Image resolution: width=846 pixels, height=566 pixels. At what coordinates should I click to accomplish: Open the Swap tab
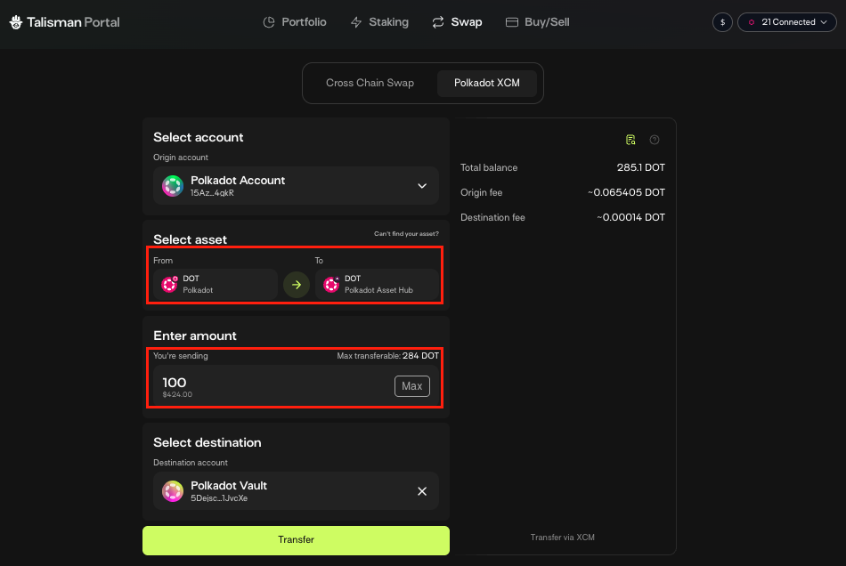457,22
